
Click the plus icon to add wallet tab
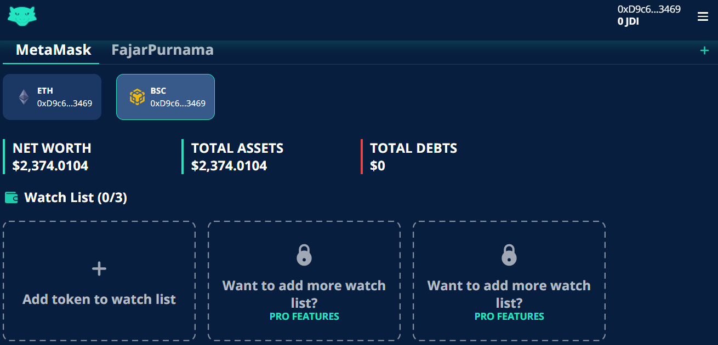point(704,50)
